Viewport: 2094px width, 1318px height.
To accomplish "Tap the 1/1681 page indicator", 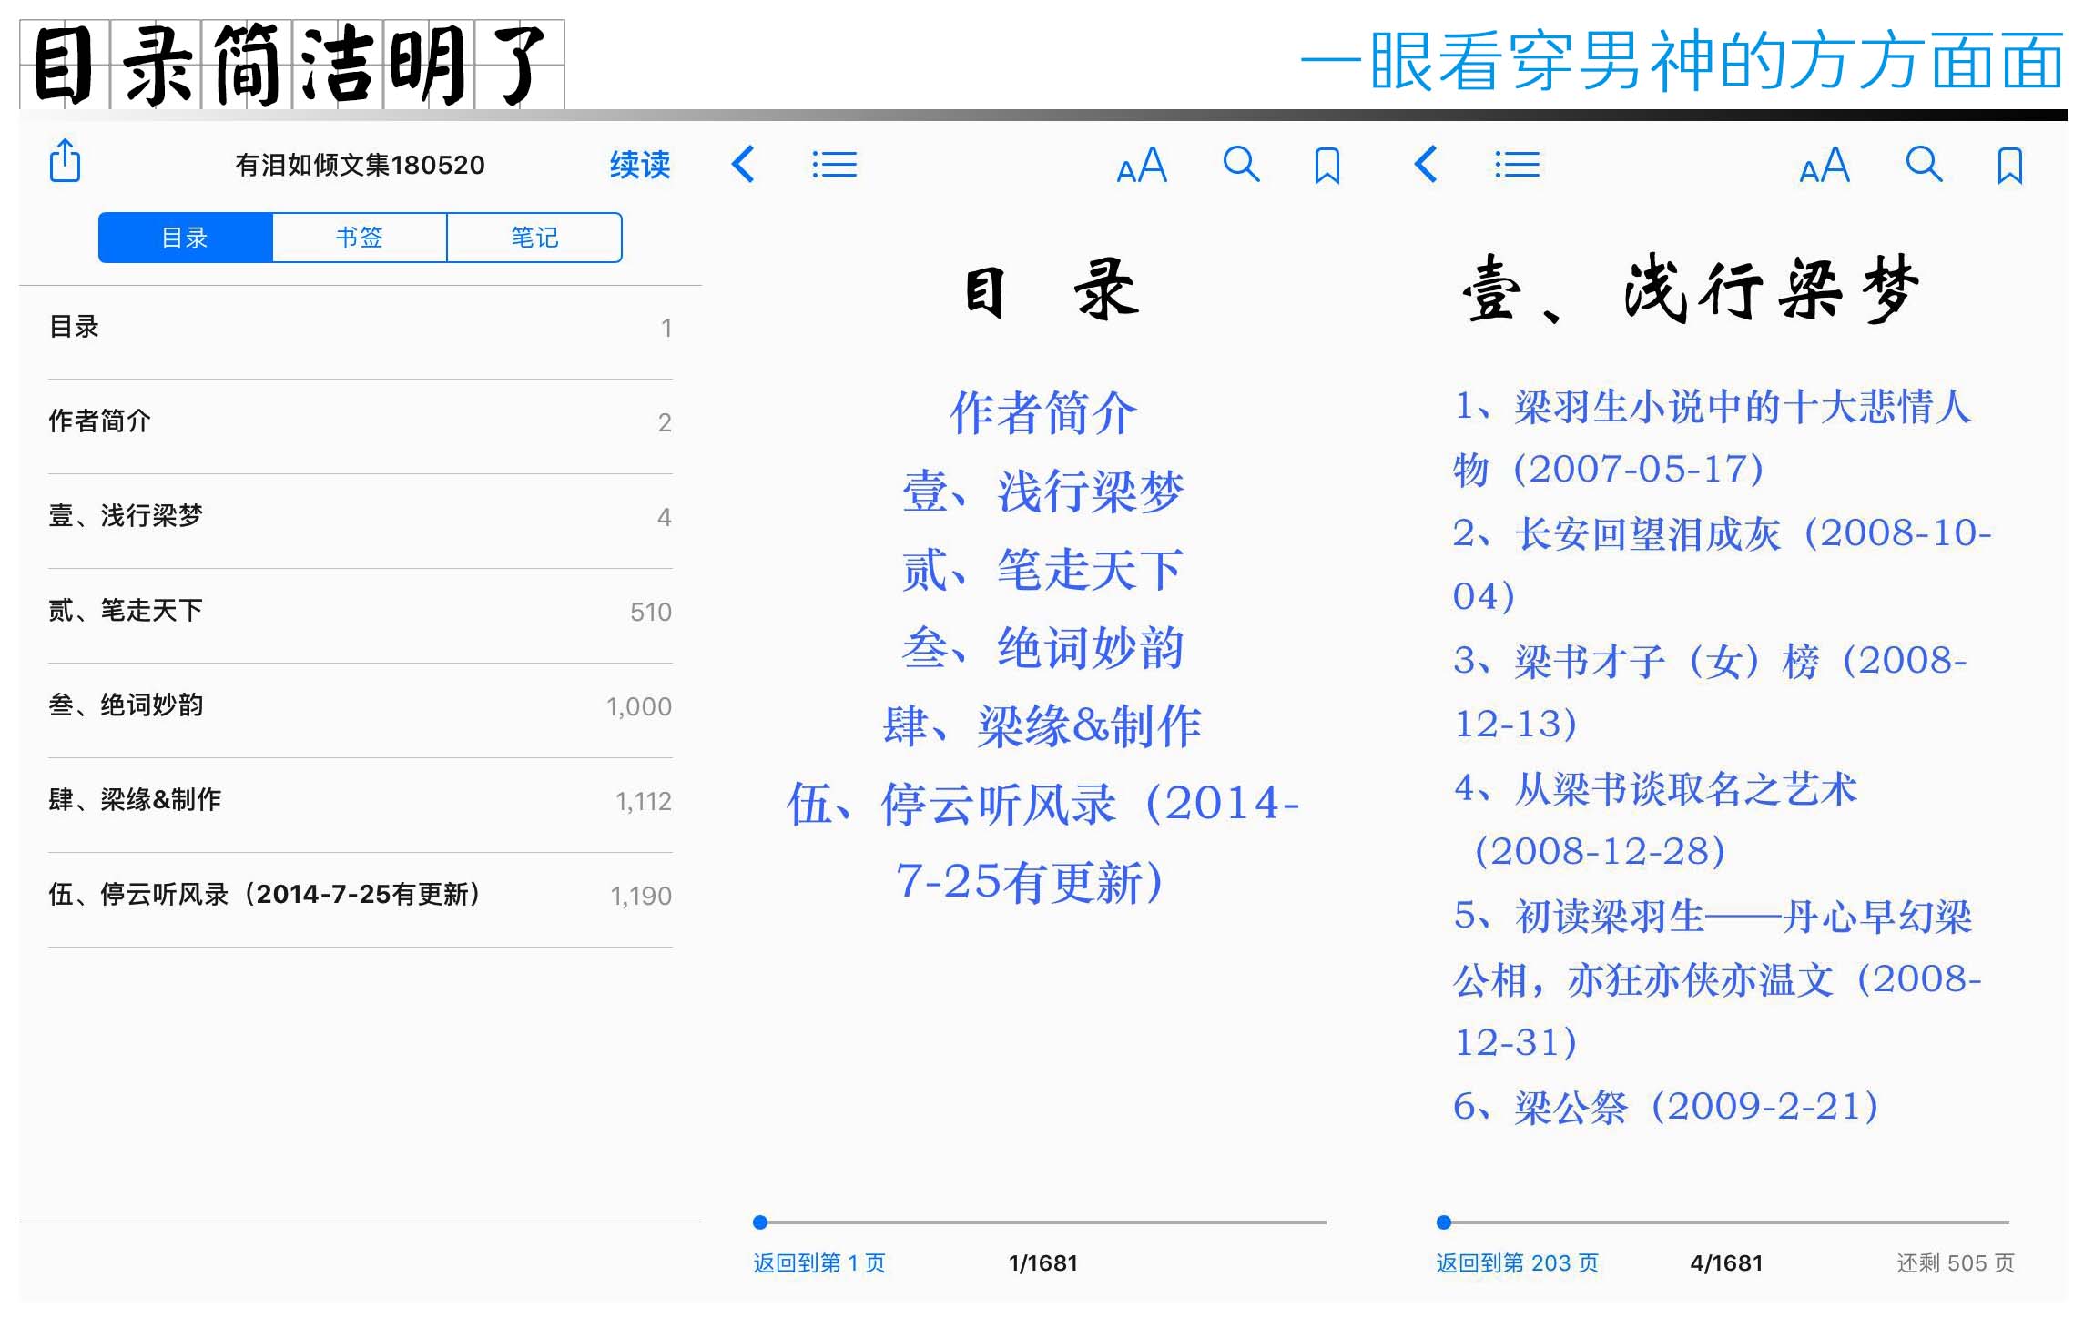I will pyautogui.click(x=1043, y=1263).
